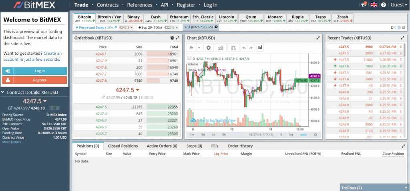Viewport: 410px width, 191px height.
Task: Click the grid layout icon right of toggle
Action: 404,28
